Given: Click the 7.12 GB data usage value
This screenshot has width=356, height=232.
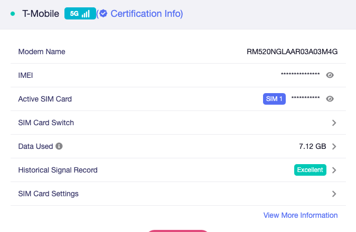Looking at the screenshot, I should tap(312, 146).
